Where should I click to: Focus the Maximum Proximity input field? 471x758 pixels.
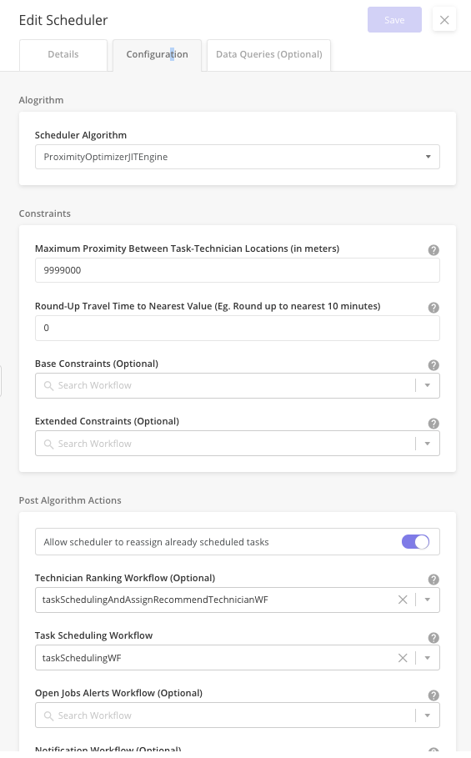[238, 270]
